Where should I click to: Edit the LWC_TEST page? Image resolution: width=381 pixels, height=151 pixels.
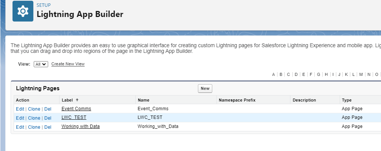coord(20,118)
